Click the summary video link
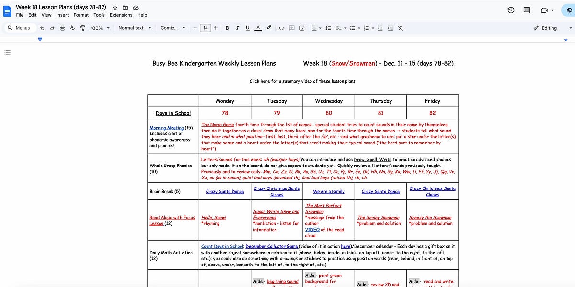 (x=303, y=81)
